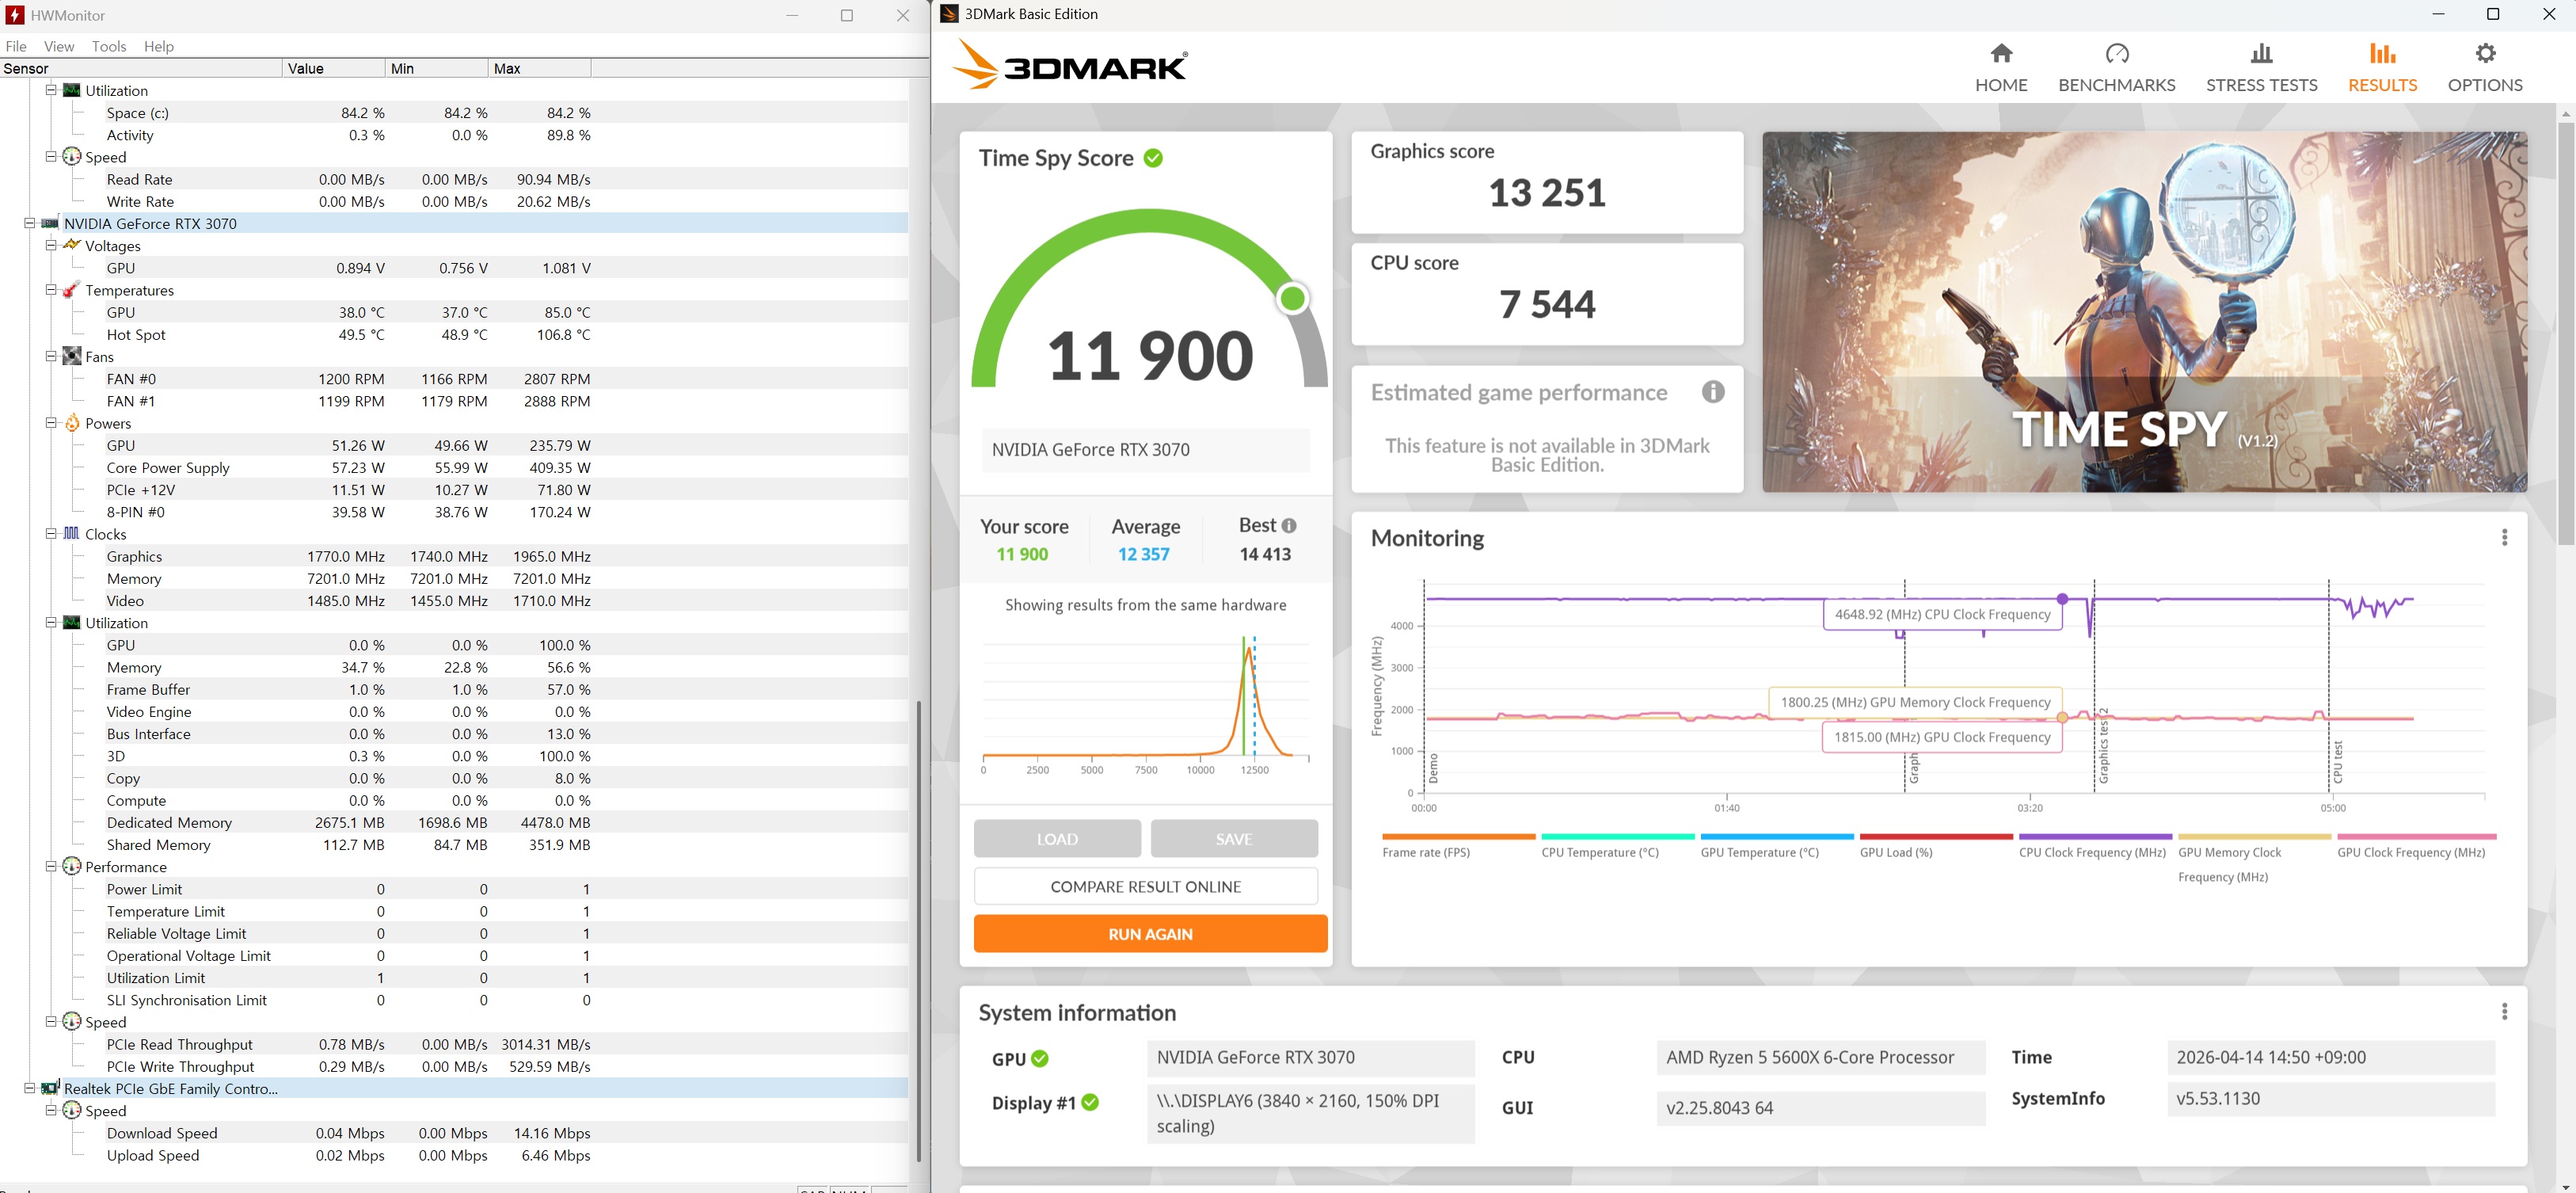2576x1193 pixels.
Task: Open System information three-dot menu
Action: click(x=2504, y=1012)
